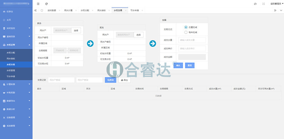Refresh the page using the reload icon
The height and width of the screenshot is (139, 284).
[x=47, y=4]
